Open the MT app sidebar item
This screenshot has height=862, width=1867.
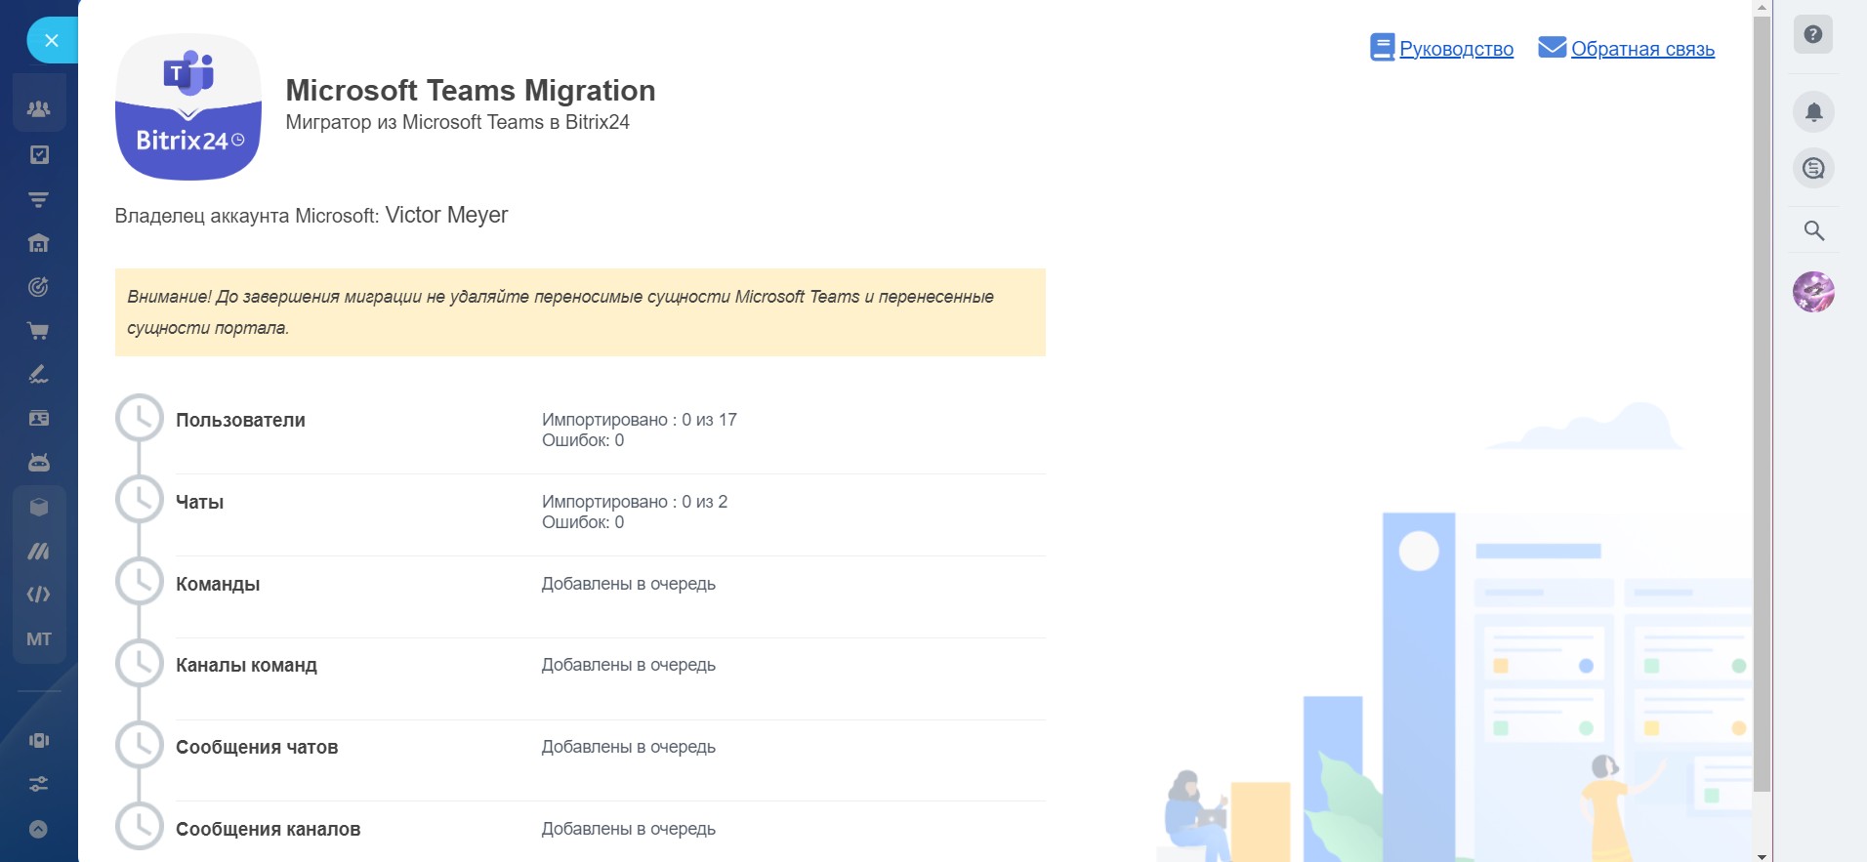[39, 639]
